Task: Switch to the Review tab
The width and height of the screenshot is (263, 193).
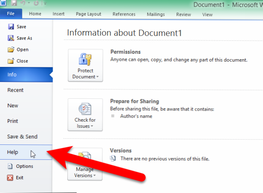Action: click(183, 15)
